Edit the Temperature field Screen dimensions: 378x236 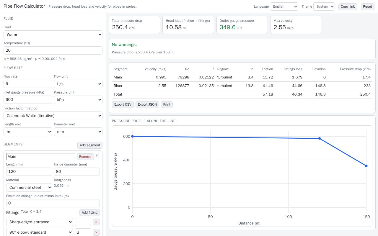coord(53,50)
